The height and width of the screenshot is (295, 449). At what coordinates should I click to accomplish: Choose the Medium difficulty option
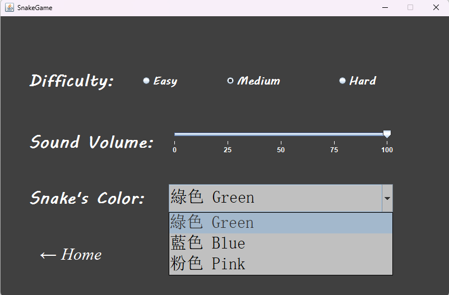pos(230,81)
